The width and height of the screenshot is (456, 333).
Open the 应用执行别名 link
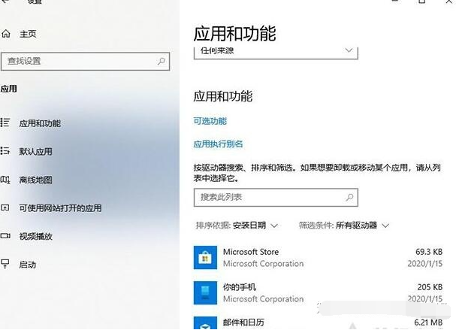coord(218,144)
